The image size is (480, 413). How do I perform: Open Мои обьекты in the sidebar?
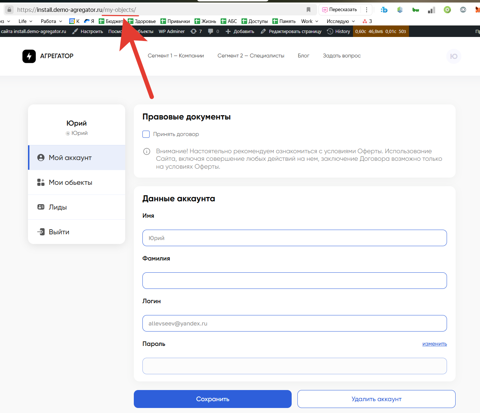coord(70,182)
